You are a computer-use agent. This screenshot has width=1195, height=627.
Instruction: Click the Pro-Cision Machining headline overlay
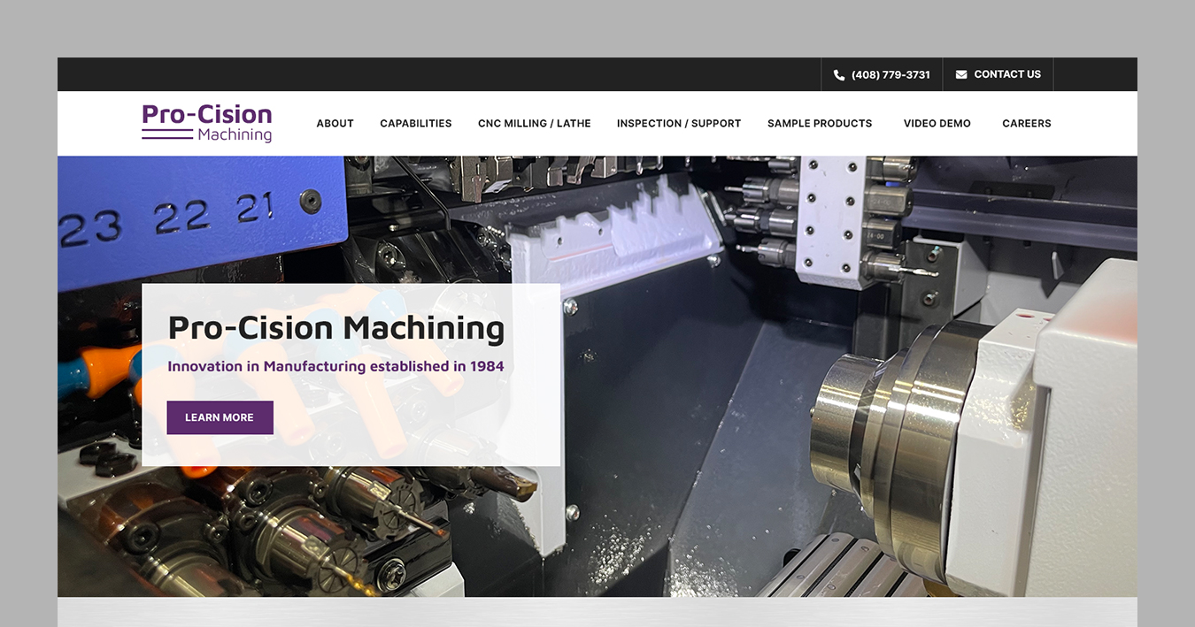(x=336, y=327)
